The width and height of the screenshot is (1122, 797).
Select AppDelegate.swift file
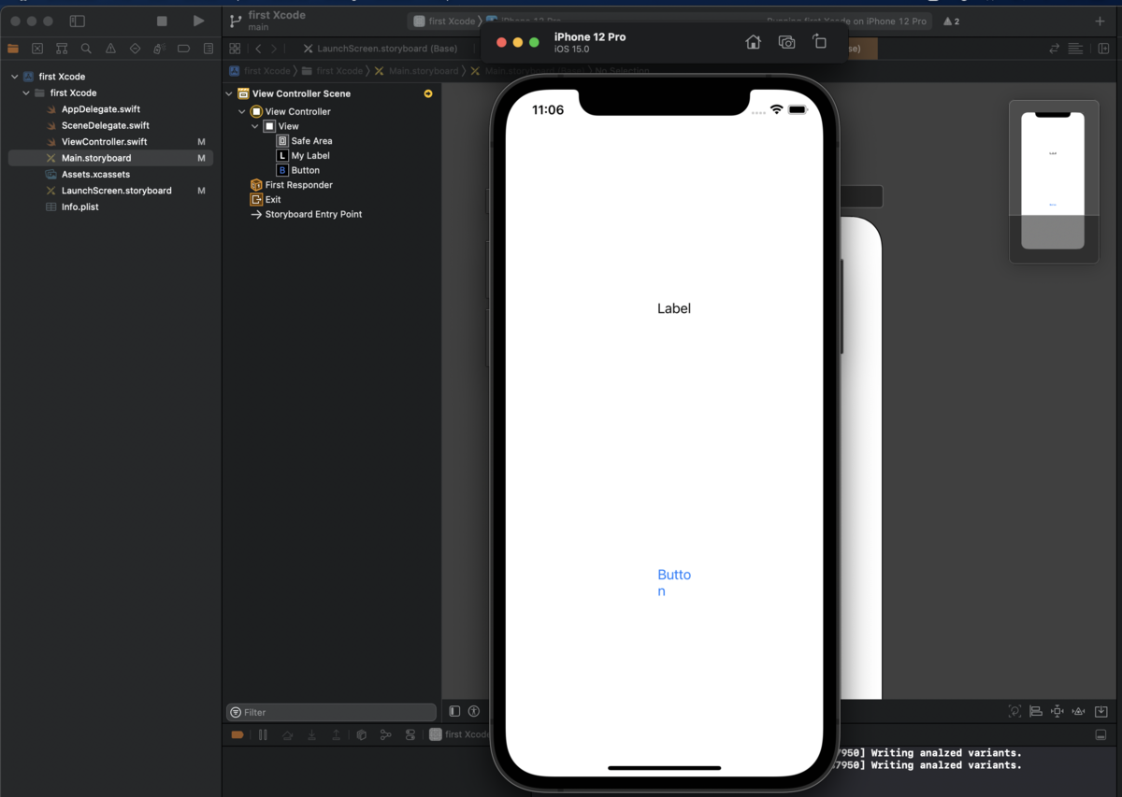coord(100,109)
